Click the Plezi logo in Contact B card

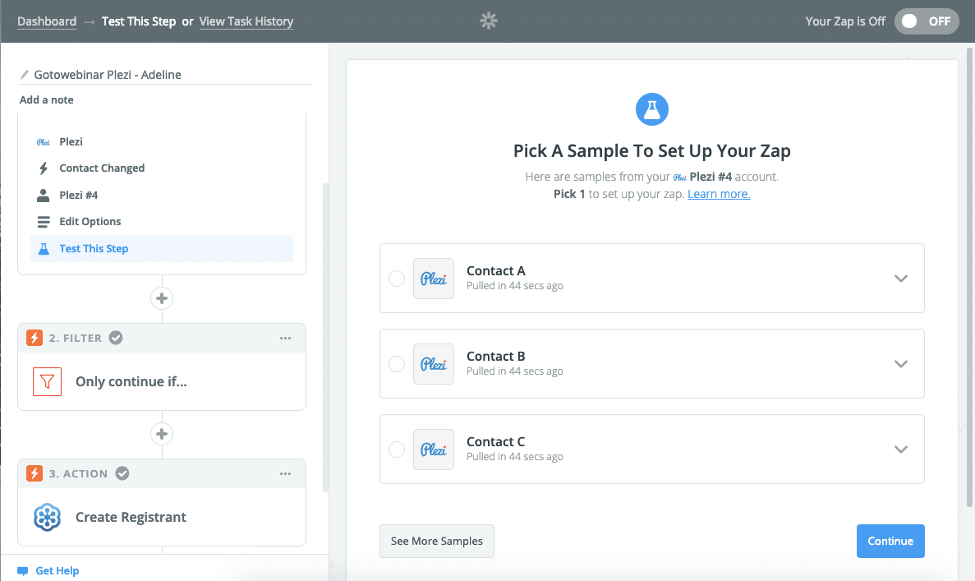[x=434, y=364]
